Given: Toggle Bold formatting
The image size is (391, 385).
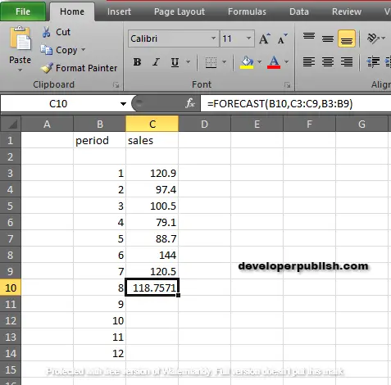Looking at the screenshot, I should (x=138, y=62).
